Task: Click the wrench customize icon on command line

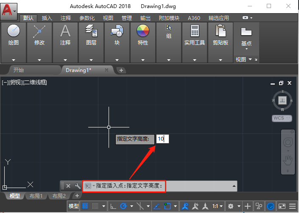Action: [x=77, y=186]
